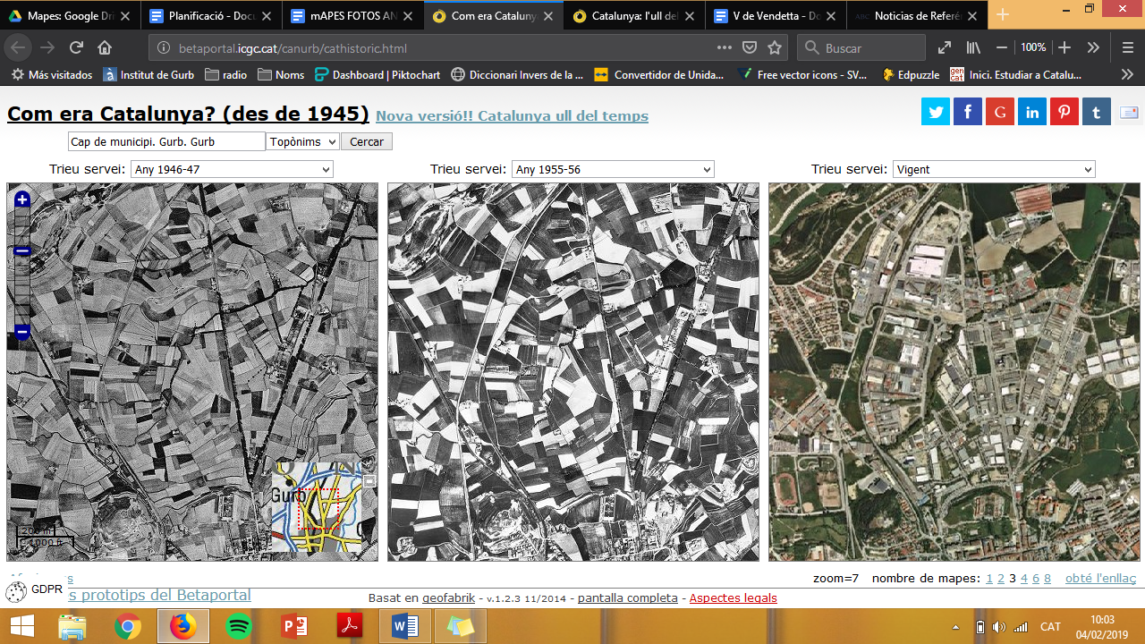
Task: Open Firefox from the Windows taskbar
Action: pos(182,626)
